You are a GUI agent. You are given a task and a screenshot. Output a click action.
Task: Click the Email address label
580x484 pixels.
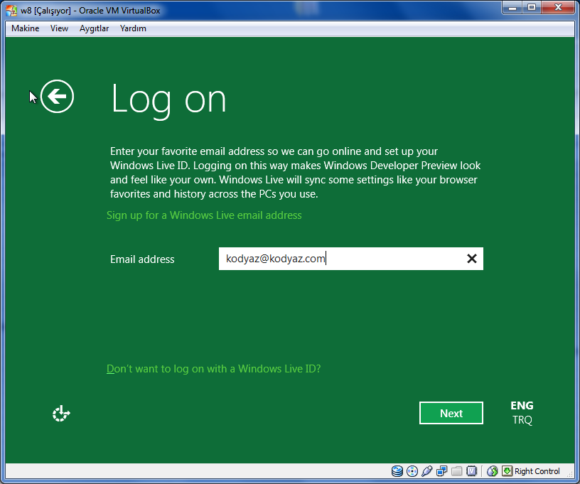tap(142, 259)
